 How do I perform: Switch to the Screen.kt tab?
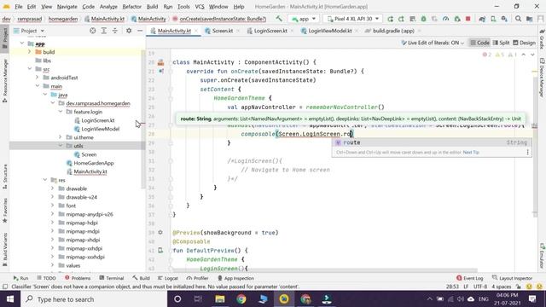(x=223, y=31)
